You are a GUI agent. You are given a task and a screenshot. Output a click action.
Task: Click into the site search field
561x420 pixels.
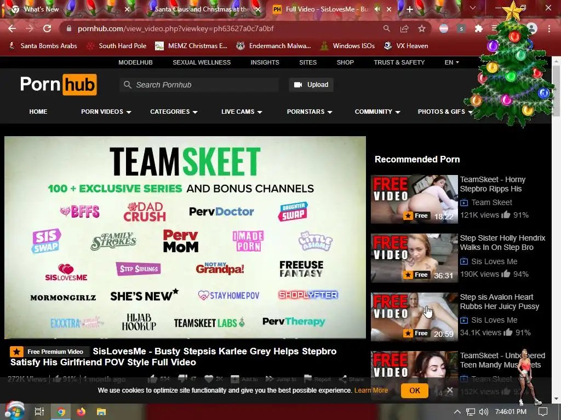[x=199, y=85]
